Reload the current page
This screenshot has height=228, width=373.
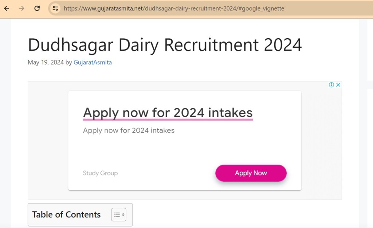tap(37, 8)
